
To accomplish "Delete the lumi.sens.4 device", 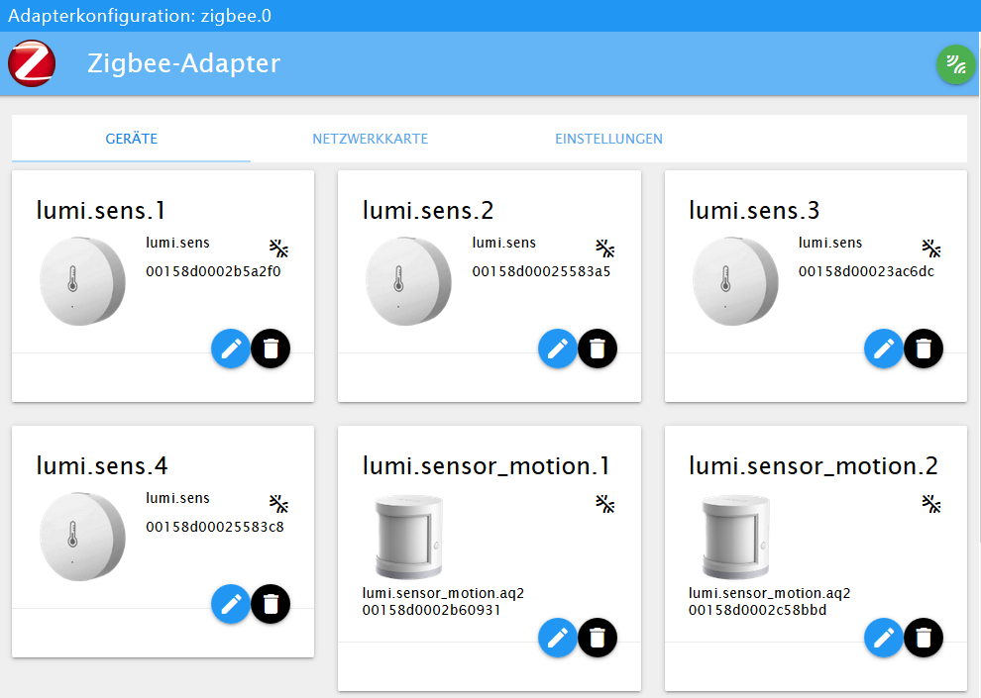I will point(271,604).
